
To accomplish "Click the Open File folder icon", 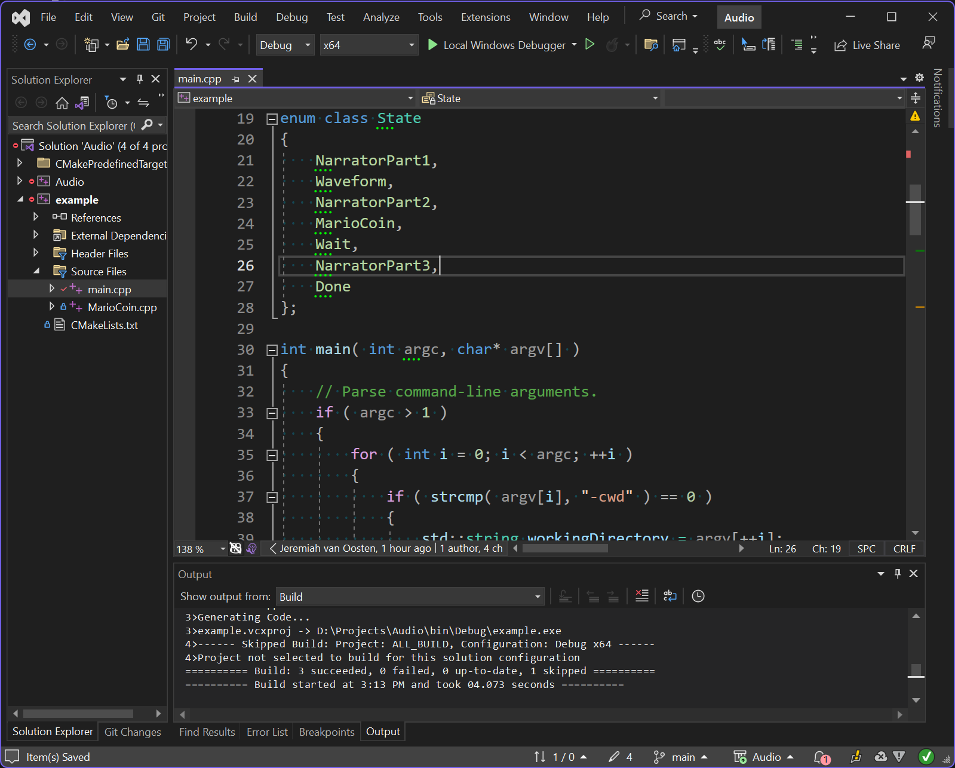I will click(123, 45).
